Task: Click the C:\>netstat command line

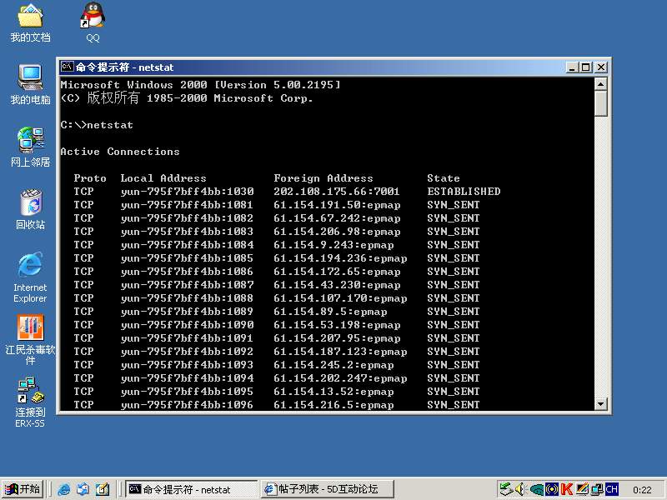Action: pos(97,124)
